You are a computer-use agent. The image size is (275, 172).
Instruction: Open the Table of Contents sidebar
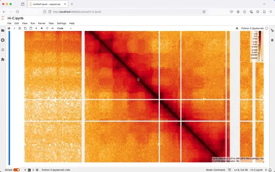(3, 49)
